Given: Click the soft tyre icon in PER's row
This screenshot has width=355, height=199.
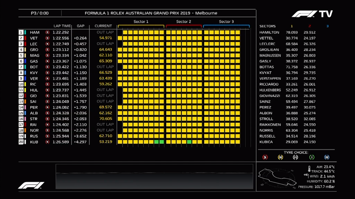Looking at the screenshot, I should 47,107.
